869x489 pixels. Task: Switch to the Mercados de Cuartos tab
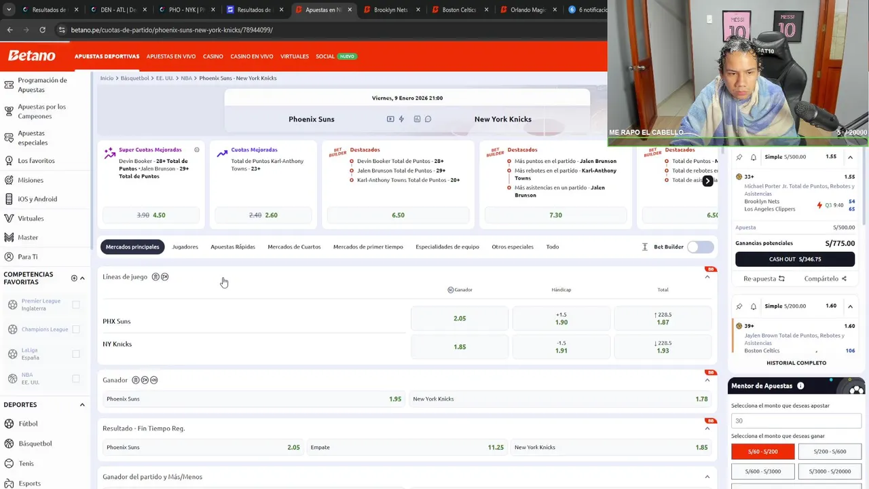click(294, 247)
